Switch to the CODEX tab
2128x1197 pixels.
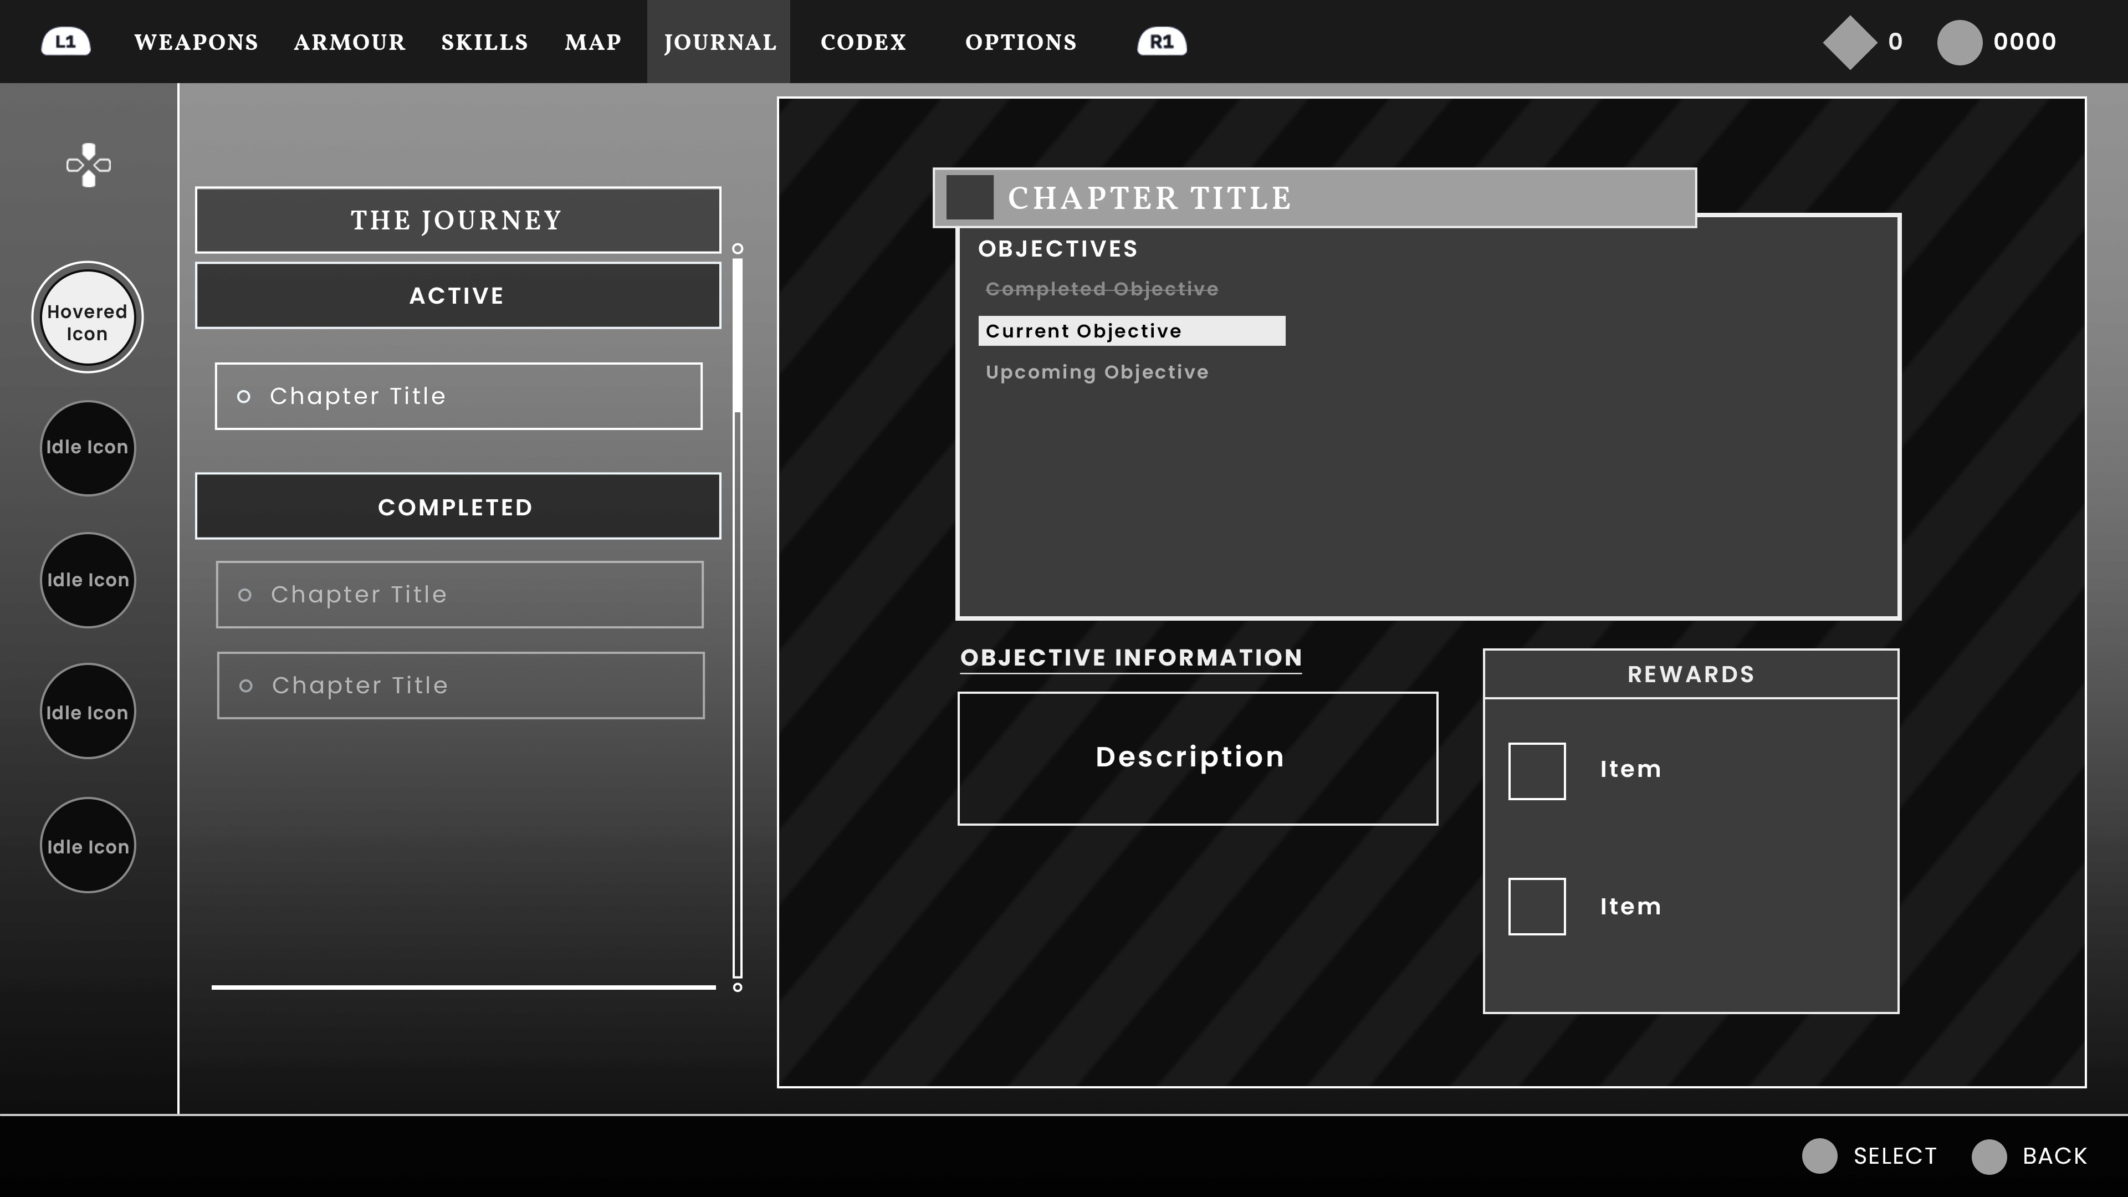pos(862,42)
